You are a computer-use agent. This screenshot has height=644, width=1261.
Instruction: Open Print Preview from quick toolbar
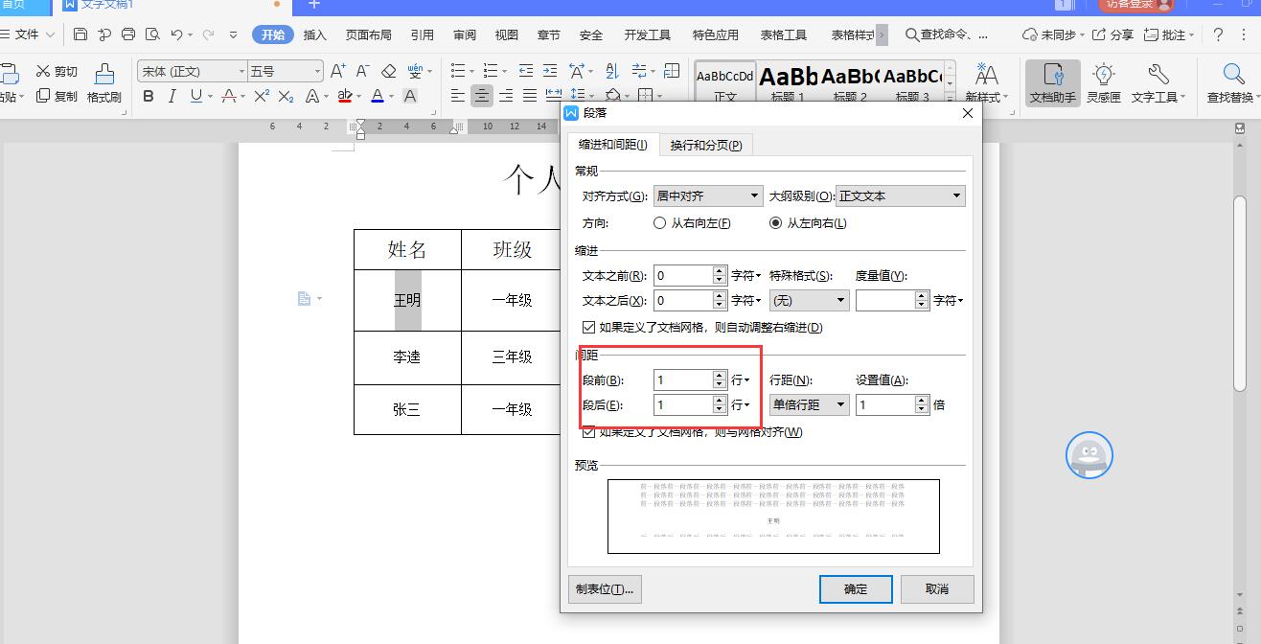152,34
